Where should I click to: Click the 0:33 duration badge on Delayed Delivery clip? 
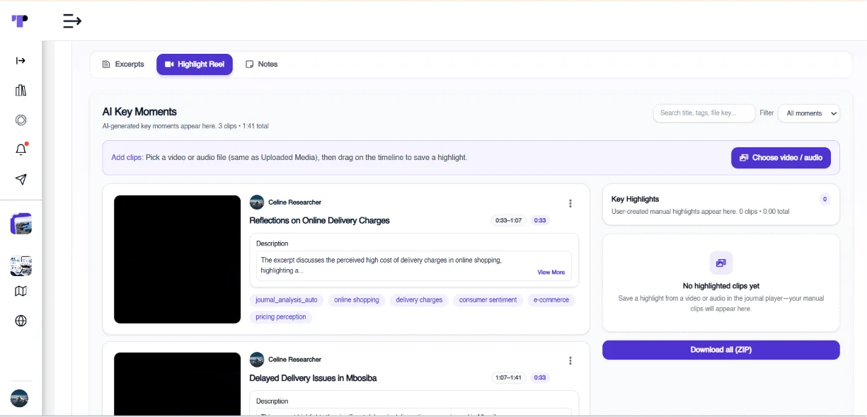(x=540, y=378)
